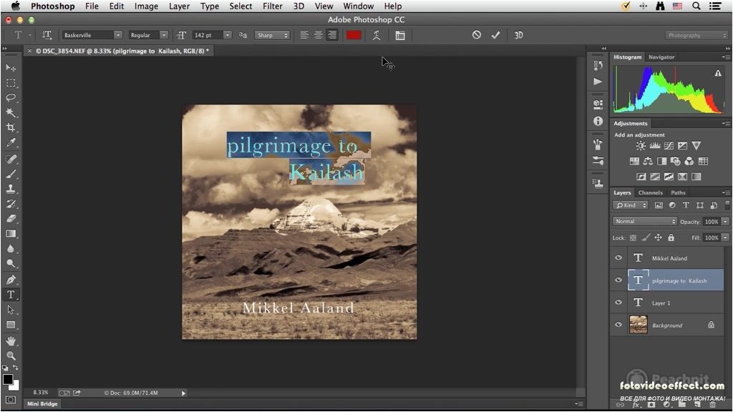This screenshot has width=733, height=412.
Task: Toggle lock transparent pixels
Action: (633, 237)
